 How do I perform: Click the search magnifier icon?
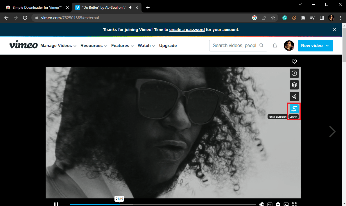click(x=261, y=46)
